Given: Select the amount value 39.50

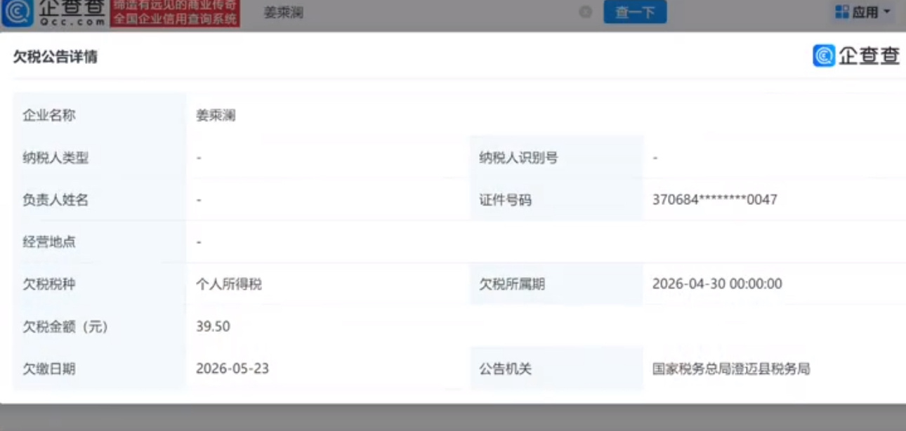Looking at the screenshot, I should pyautogui.click(x=213, y=326).
